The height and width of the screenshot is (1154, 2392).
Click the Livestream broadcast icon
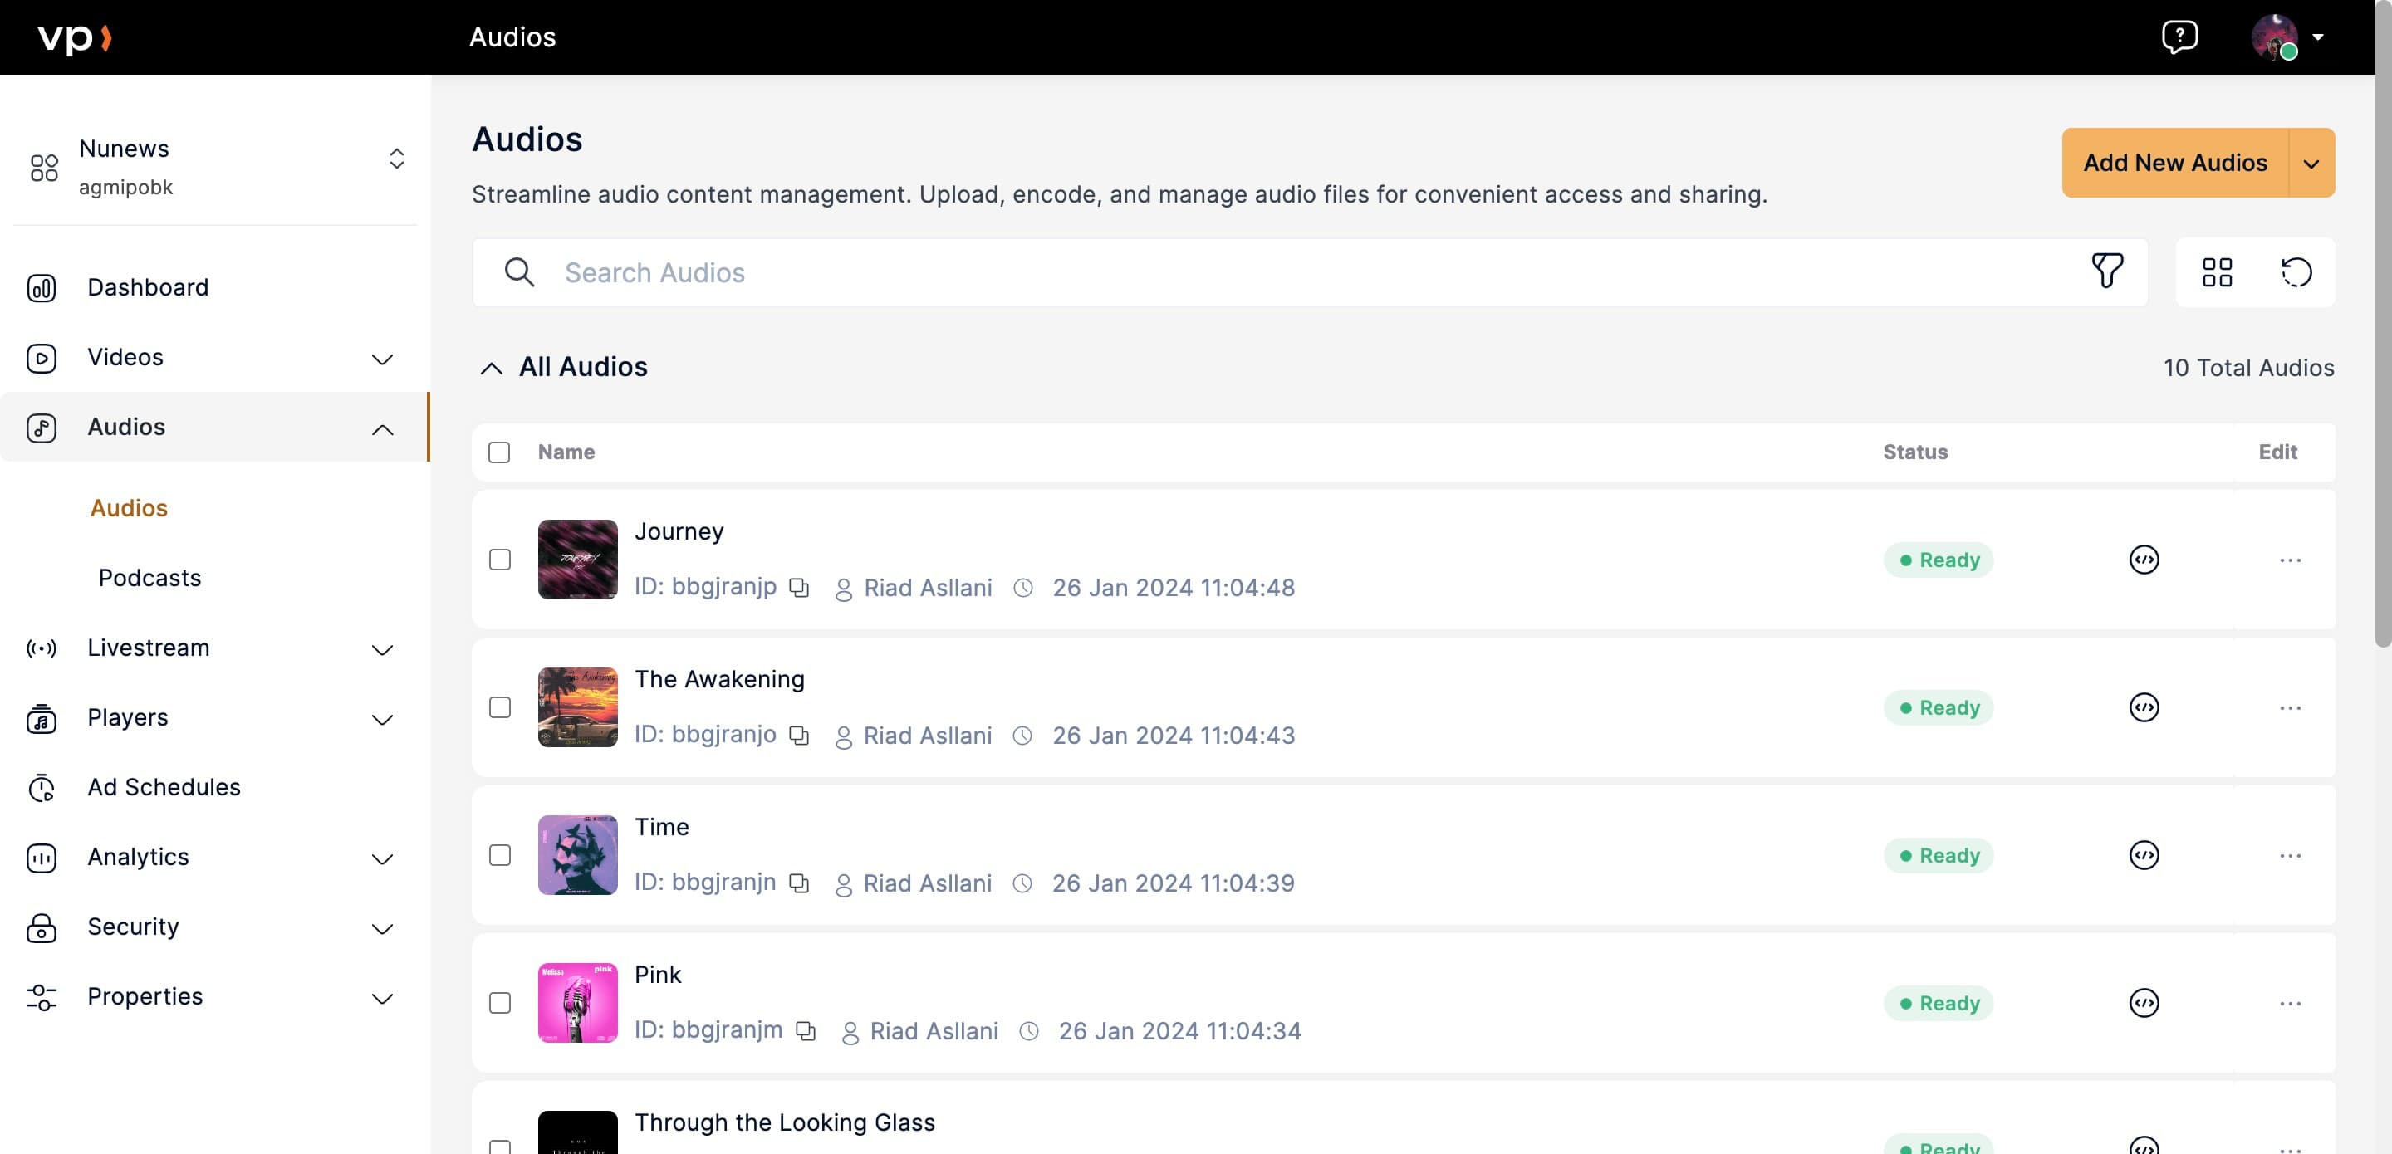pos(42,648)
